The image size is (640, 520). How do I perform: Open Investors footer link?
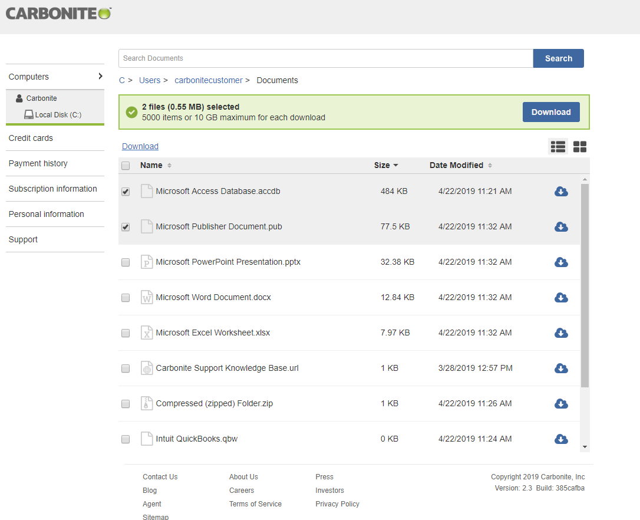click(x=329, y=490)
